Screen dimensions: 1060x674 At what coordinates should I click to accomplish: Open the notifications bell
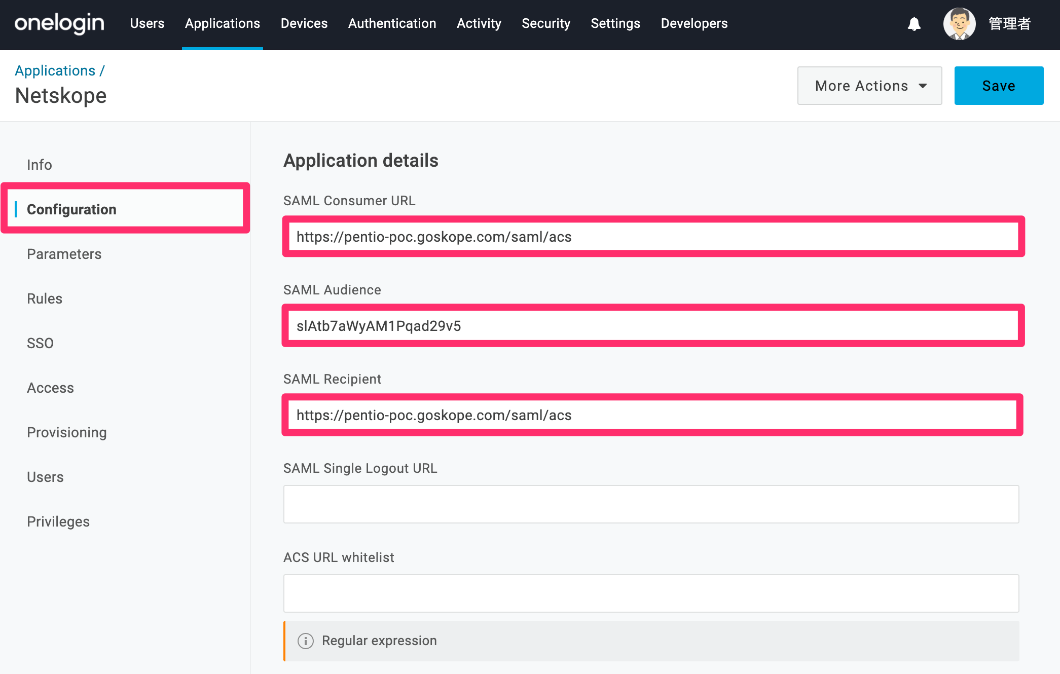[914, 24]
